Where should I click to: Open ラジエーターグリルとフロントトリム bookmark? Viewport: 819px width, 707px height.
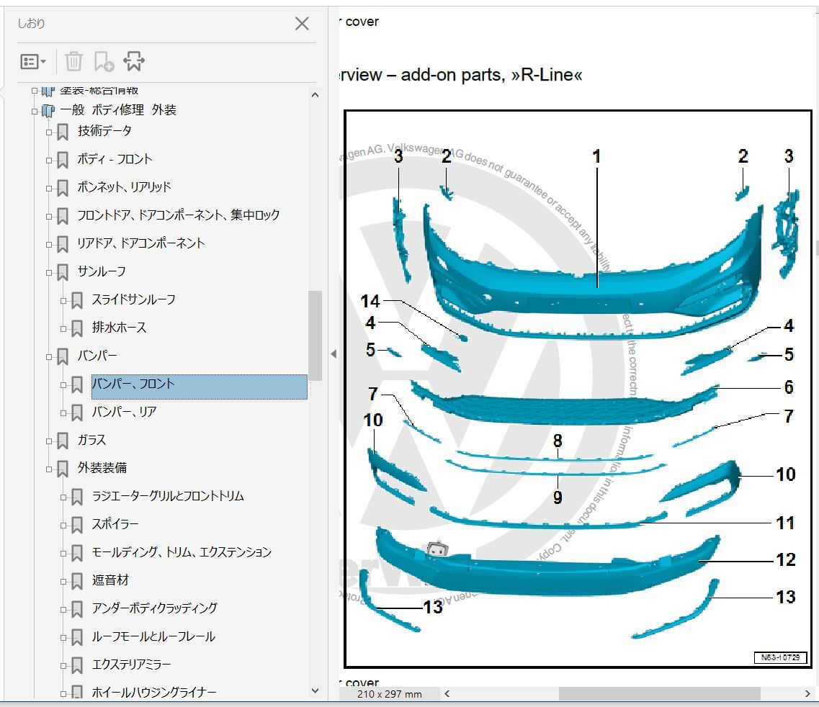click(x=168, y=495)
